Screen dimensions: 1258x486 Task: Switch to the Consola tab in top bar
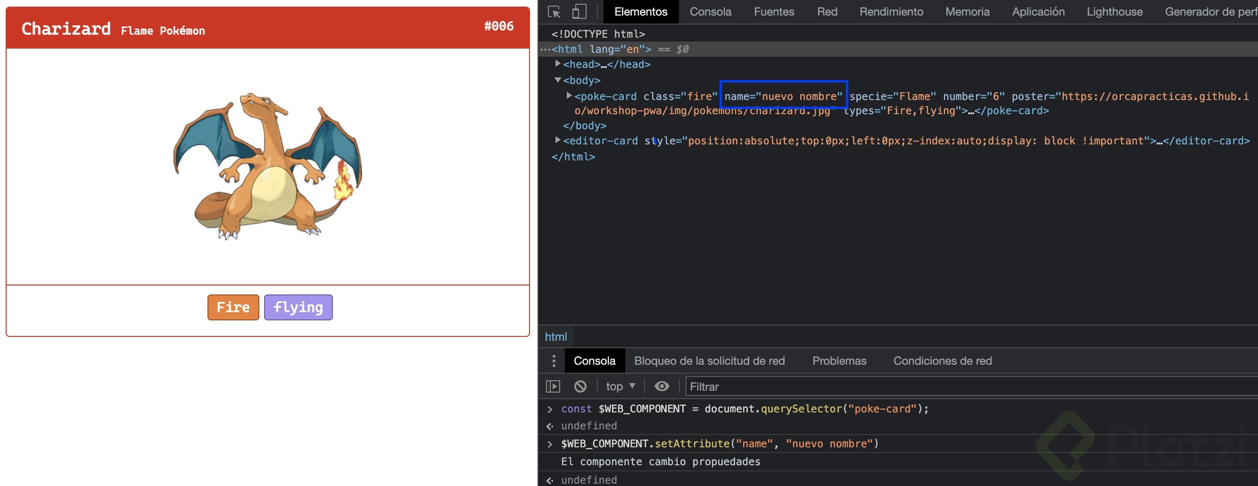tap(710, 12)
